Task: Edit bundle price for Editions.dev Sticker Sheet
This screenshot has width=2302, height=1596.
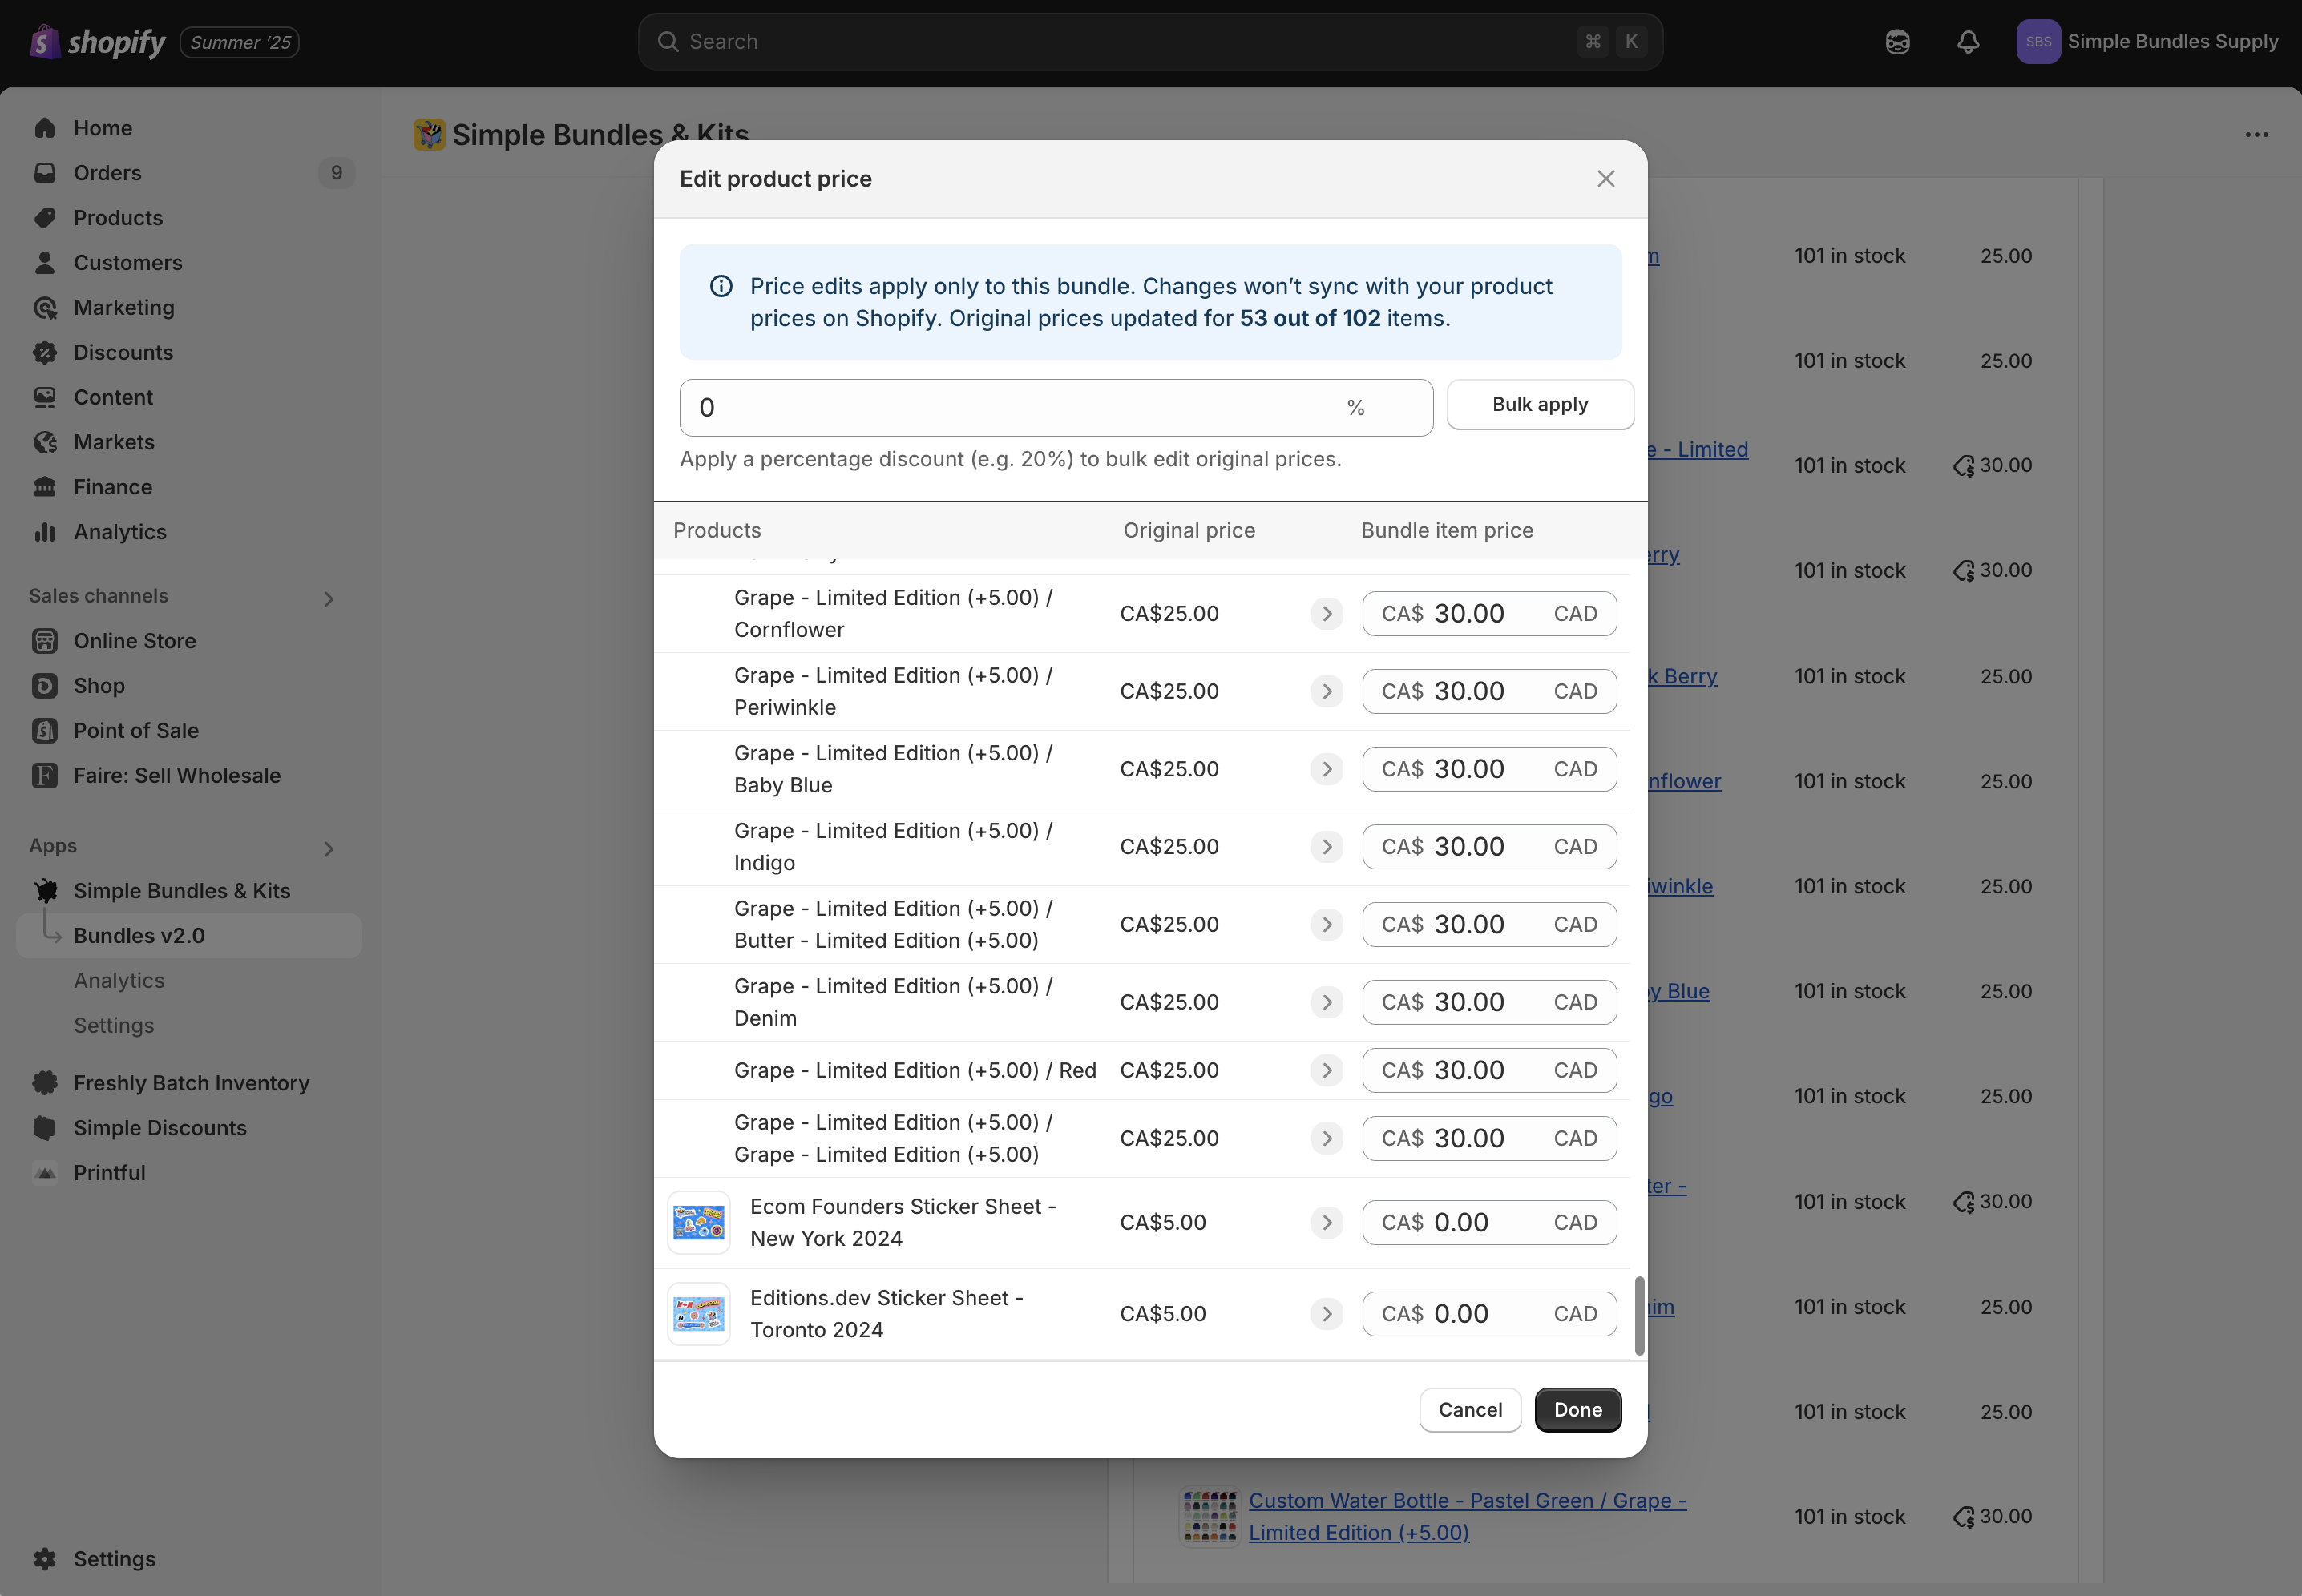Action: (1488, 1315)
